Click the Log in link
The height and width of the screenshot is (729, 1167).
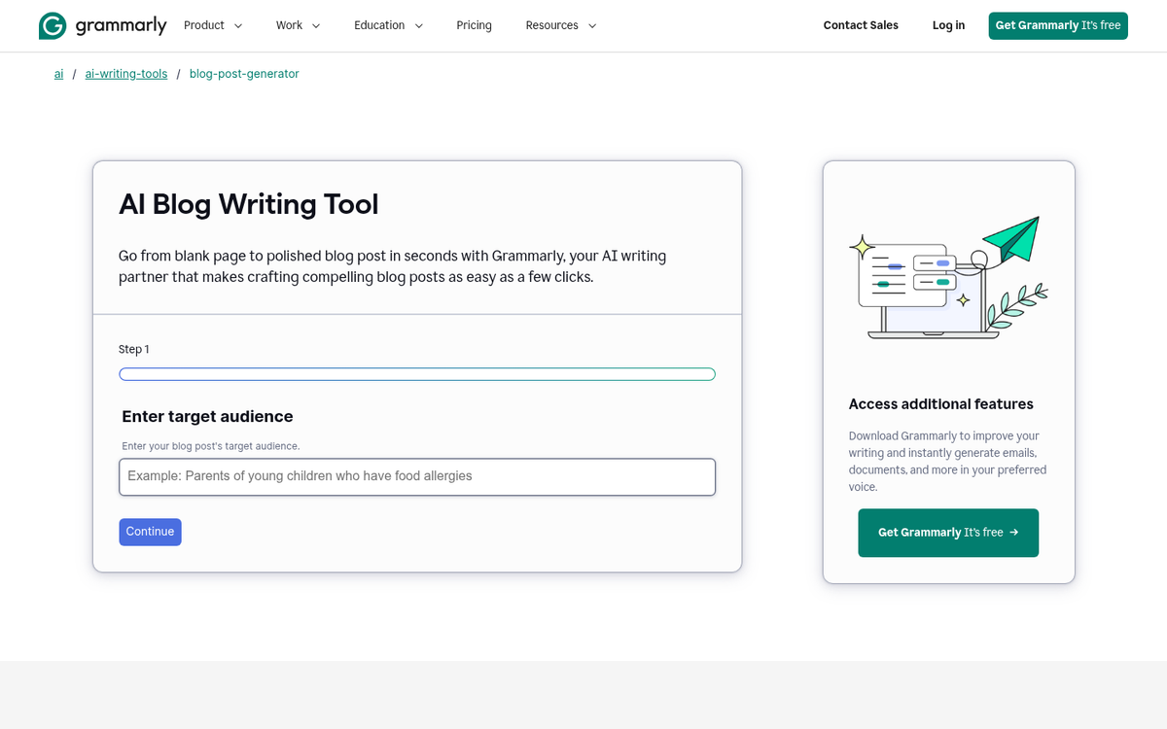pos(948,25)
